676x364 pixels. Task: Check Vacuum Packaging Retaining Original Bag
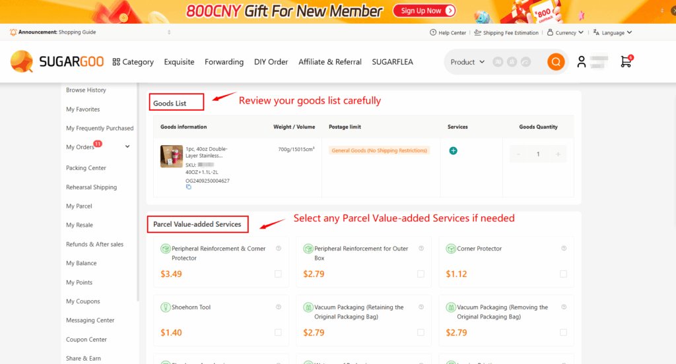point(421,332)
